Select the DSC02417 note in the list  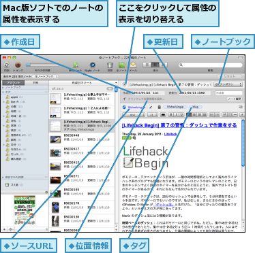click(82, 153)
